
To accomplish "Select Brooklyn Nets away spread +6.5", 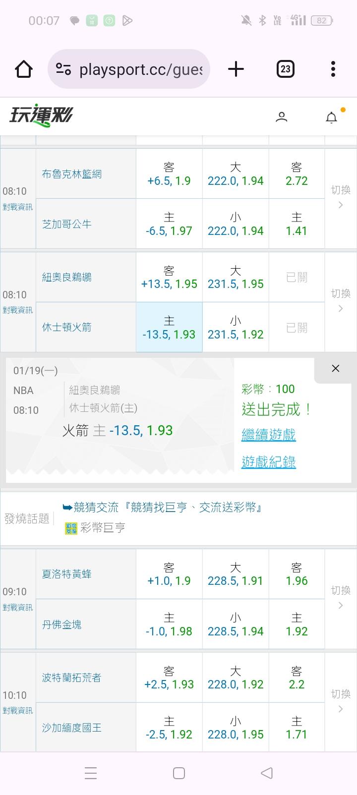I will (169, 174).
